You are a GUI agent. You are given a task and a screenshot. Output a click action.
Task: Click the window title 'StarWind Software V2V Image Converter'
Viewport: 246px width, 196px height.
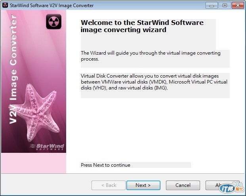(x=51, y=5)
